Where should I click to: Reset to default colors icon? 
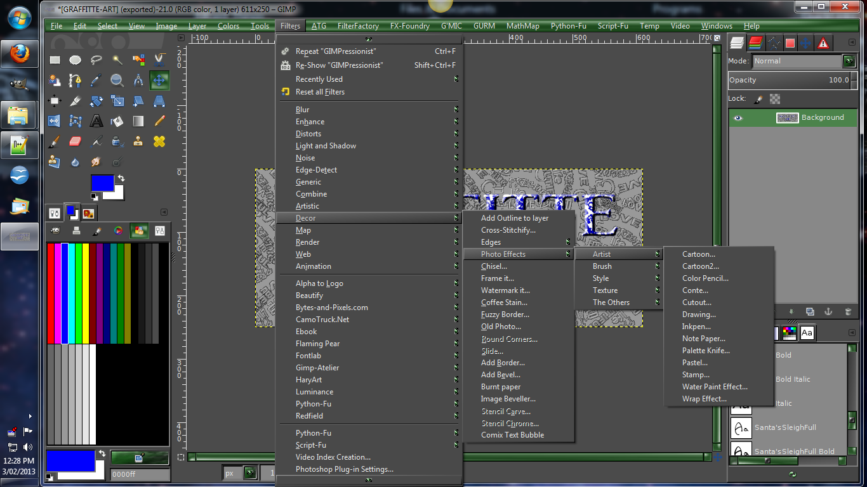(95, 197)
